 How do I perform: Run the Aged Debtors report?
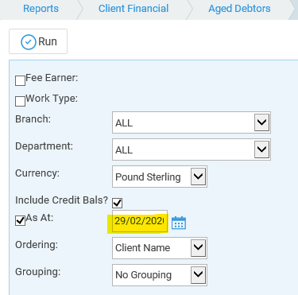click(38, 41)
